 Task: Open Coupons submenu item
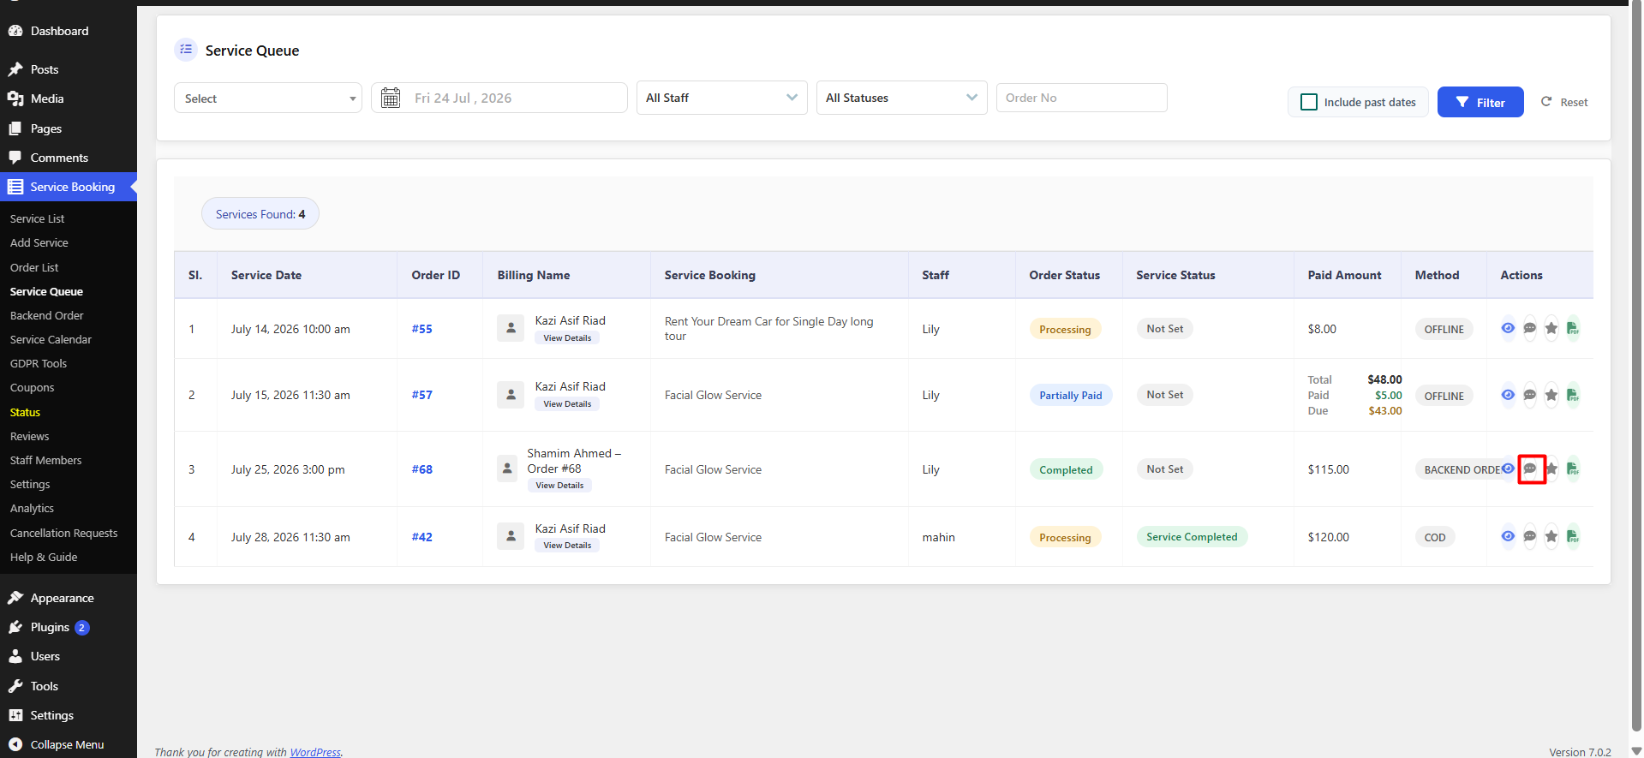(x=32, y=387)
